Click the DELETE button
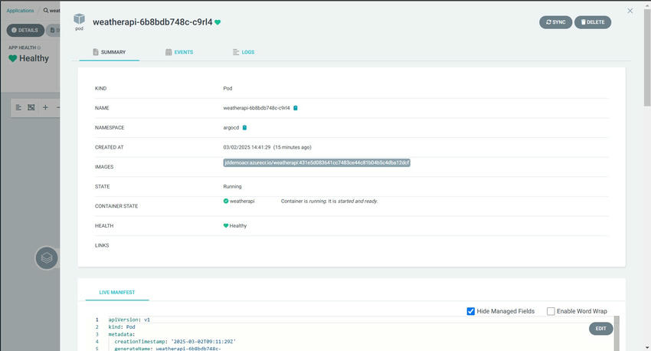The image size is (651, 351). pos(593,22)
